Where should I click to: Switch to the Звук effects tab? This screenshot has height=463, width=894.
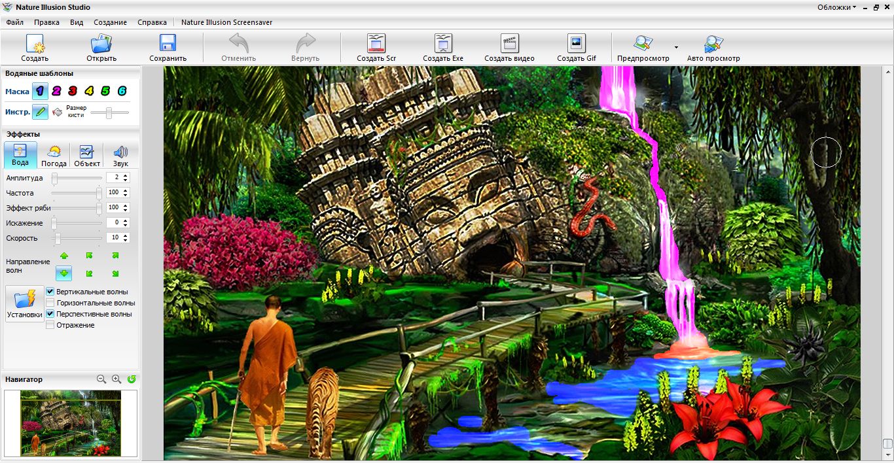[x=120, y=156]
